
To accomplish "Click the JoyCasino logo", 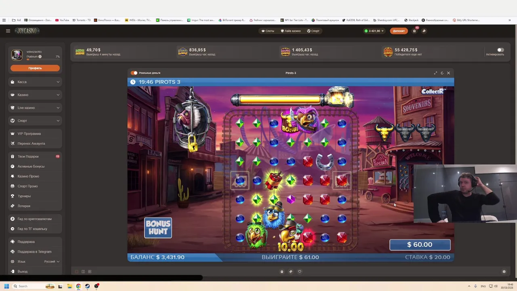I will (27, 31).
